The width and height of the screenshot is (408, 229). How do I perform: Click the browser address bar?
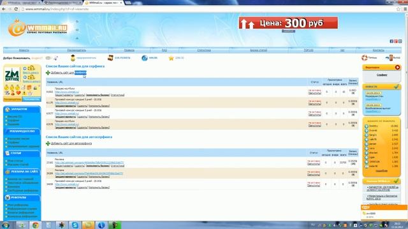[208, 9]
